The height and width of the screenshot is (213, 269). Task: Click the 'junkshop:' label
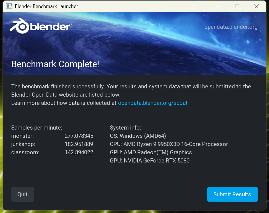pyautogui.click(x=23, y=144)
